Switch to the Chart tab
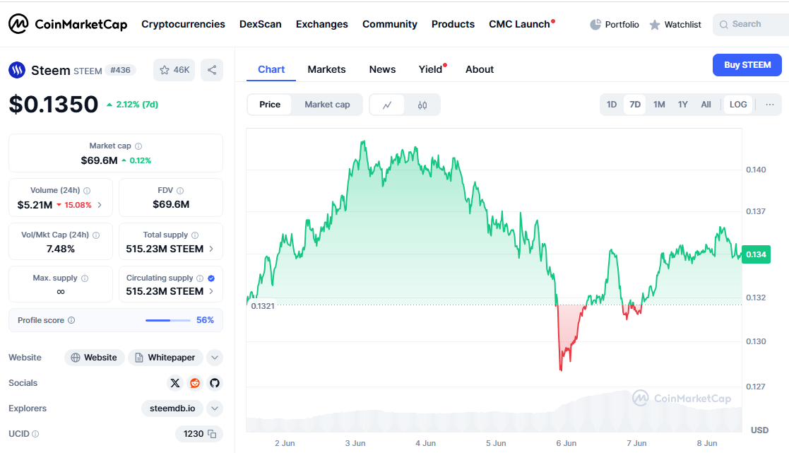Screen dimensions: 789x453 (x=271, y=69)
